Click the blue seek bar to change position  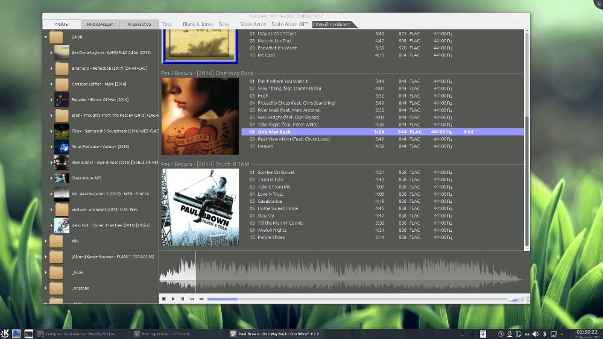(x=356, y=299)
